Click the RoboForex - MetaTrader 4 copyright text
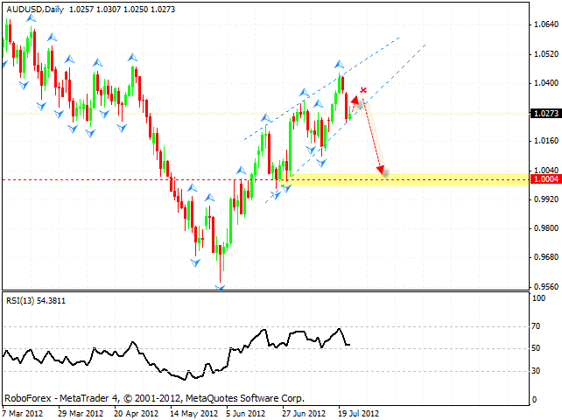Viewport: 562px width, 420px height. point(154,398)
